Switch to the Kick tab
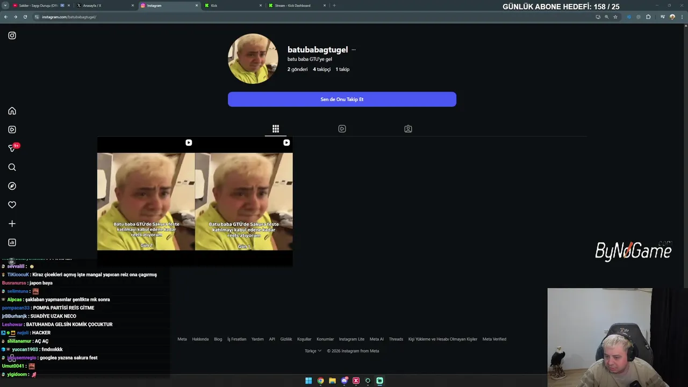 pyautogui.click(x=232, y=5)
